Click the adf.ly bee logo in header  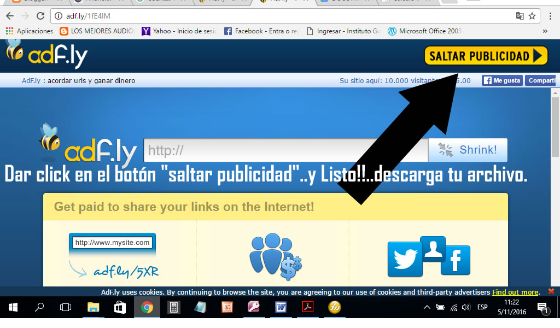pos(46,55)
